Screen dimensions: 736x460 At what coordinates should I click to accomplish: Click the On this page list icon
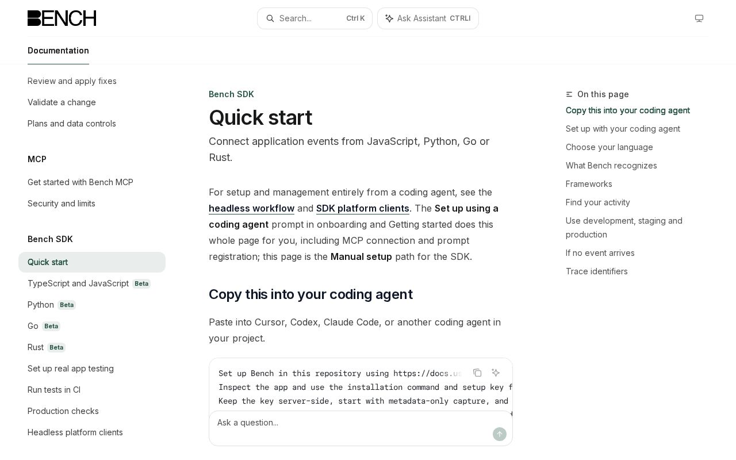(x=569, y=94)
